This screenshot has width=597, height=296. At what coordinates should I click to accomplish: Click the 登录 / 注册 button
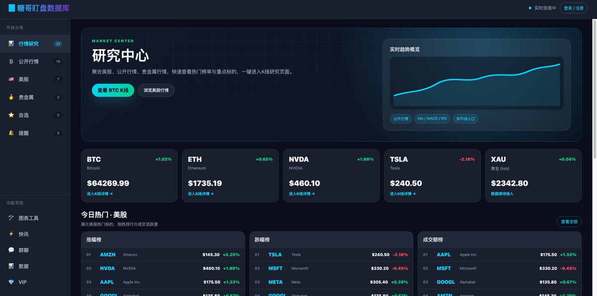pyautogui.click(x=574, y=8)
